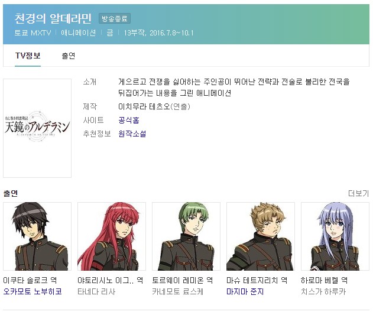This screenshot has height=315, width=373.
Task: Click the 더보기 link for cast
Action: (x=358, y=193)
